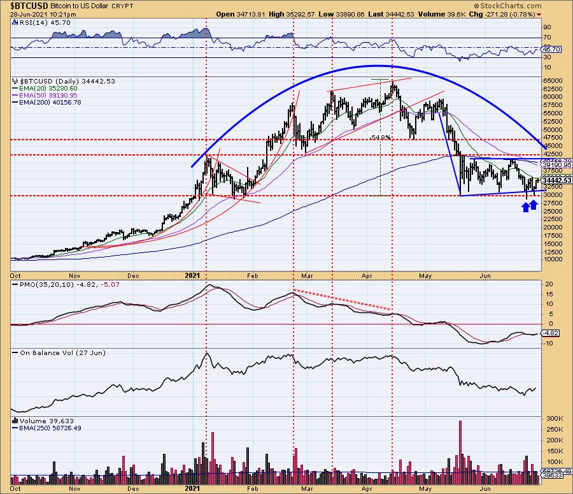Click the 30000 price axis label

(x=553, y=194)
